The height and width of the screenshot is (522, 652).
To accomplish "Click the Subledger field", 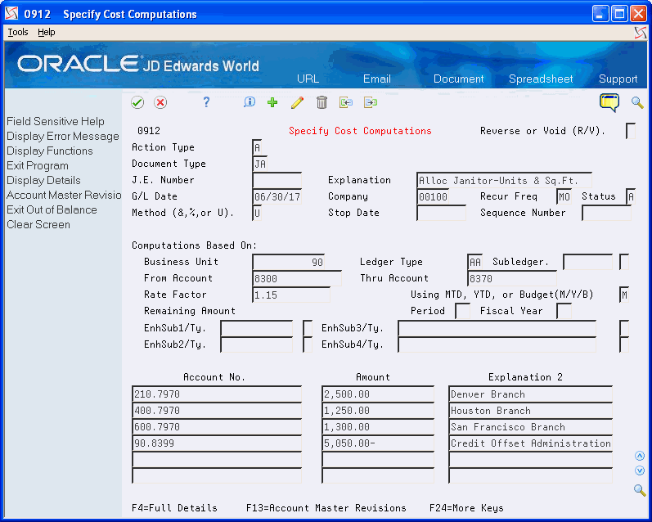I will tap(587, 262).
